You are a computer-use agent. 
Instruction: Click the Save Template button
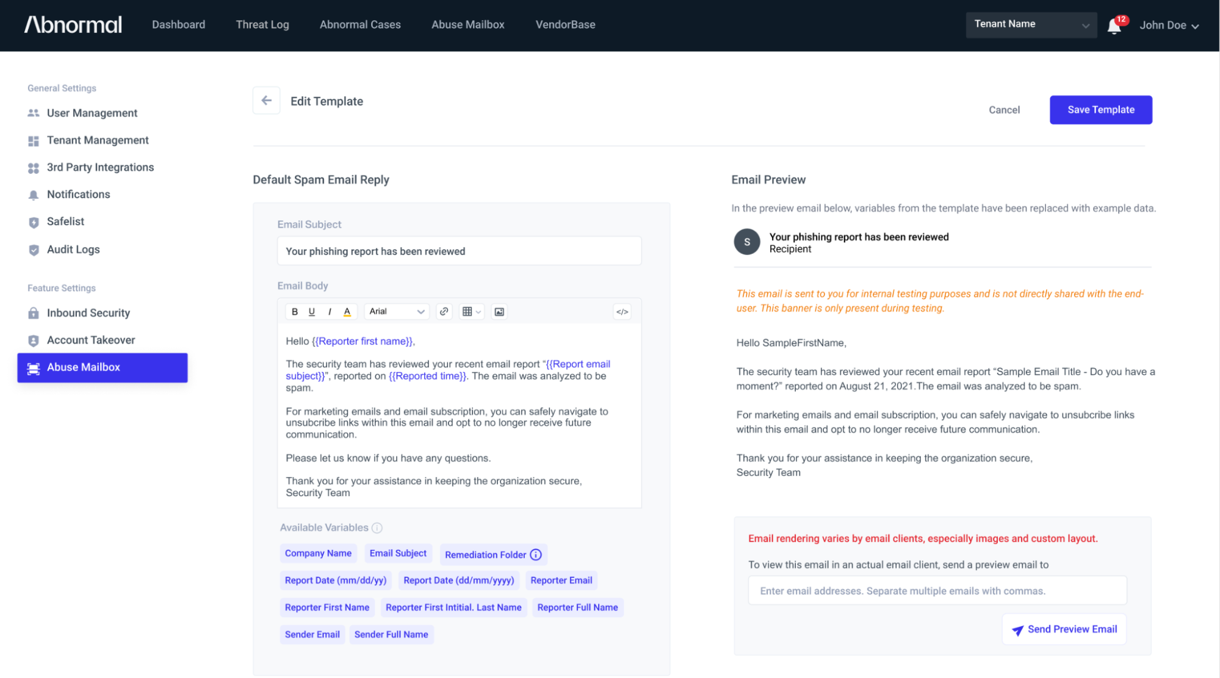[x=1100, y=110]
